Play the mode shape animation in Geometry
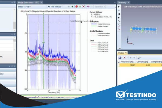 pos(119,7)
